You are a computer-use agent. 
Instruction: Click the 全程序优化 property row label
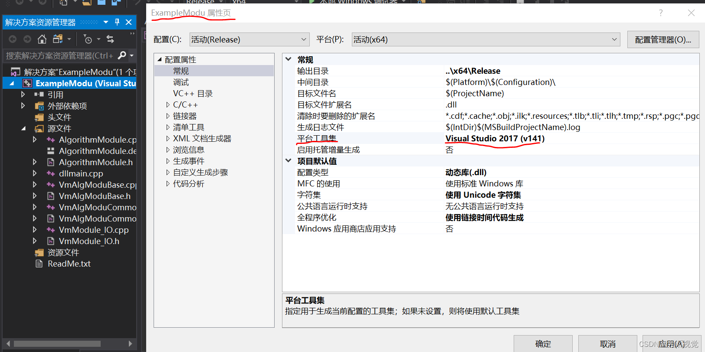(x=317, y=217)
